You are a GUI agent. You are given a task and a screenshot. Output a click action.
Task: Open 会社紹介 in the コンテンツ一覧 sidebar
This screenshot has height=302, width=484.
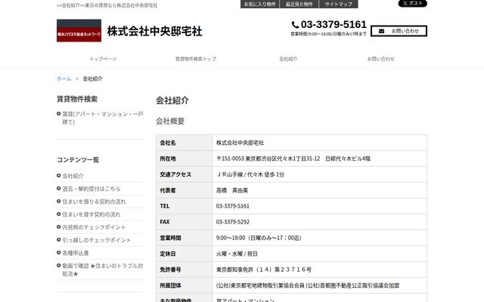click(x=73, y=176)
